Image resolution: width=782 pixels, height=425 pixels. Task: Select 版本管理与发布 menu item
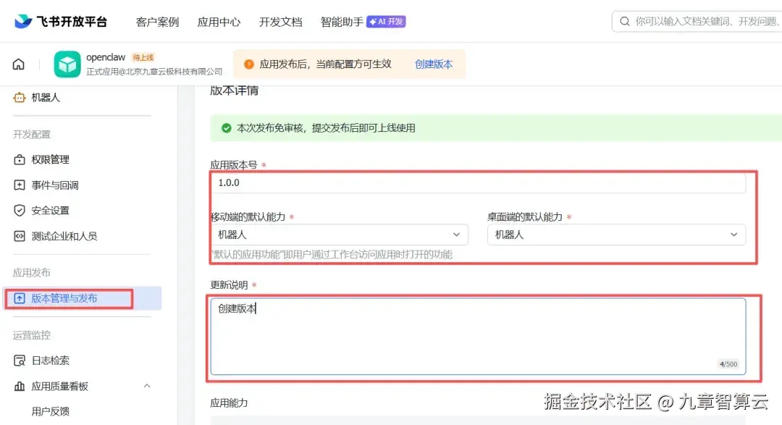pyautogui.click(x=82, y=298)
